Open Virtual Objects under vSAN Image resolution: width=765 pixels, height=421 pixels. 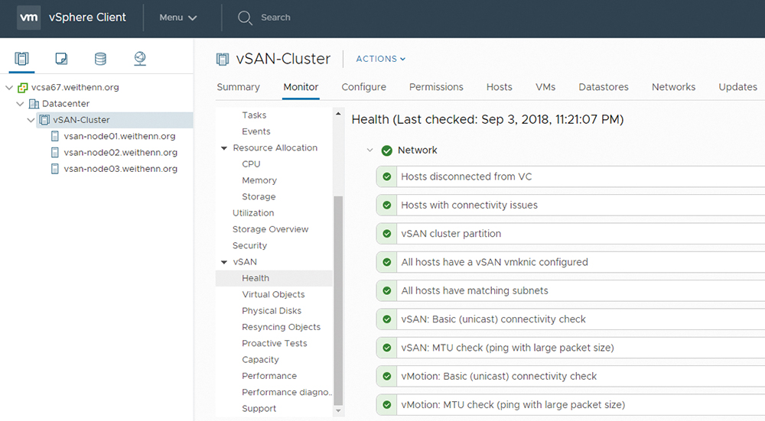click(x=273, y=295)
